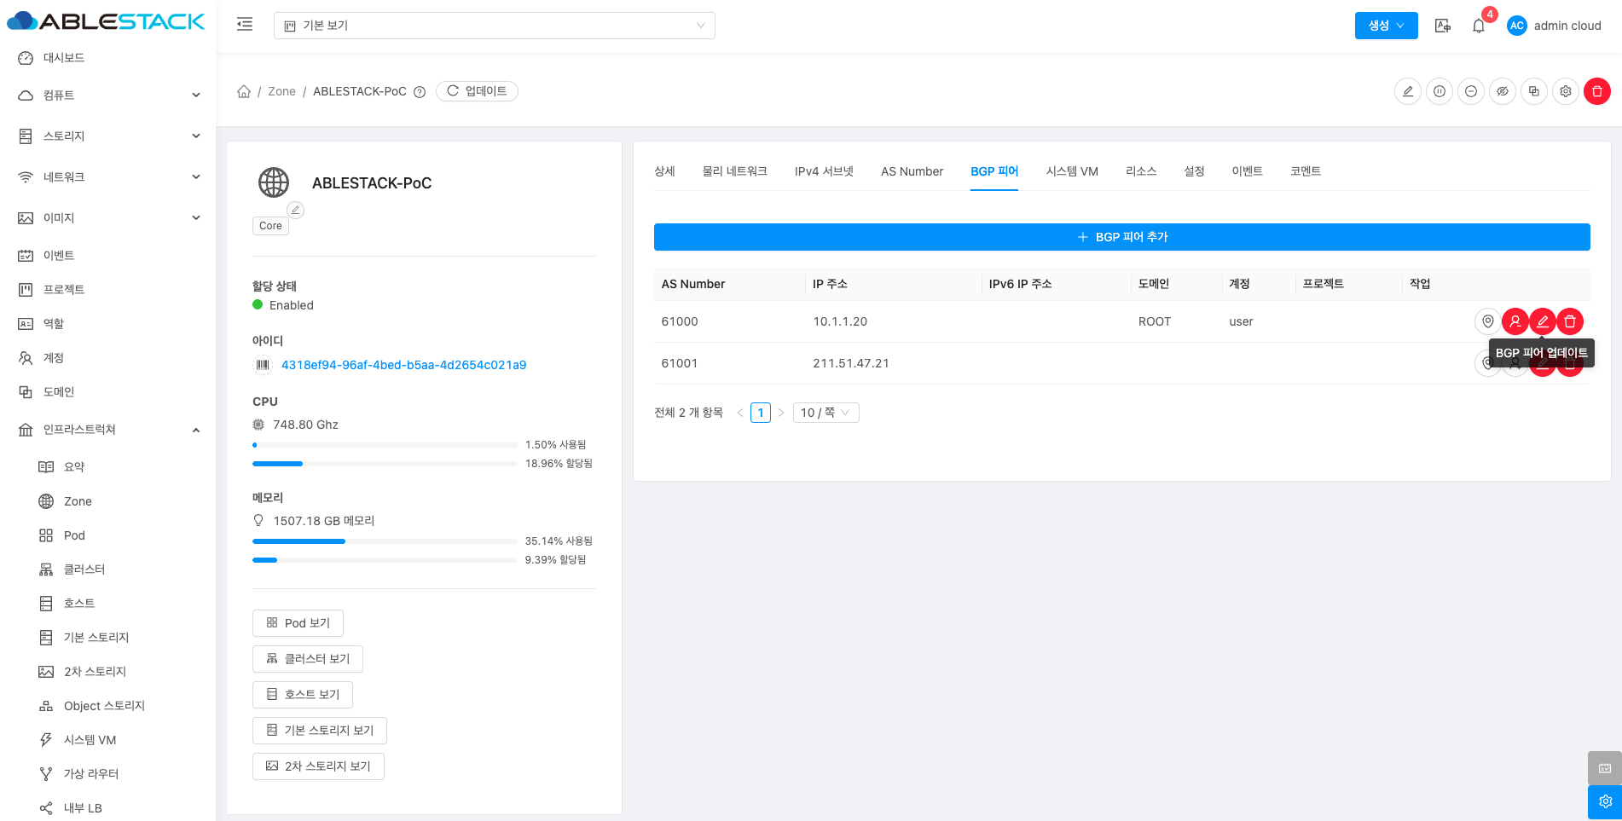Open the 시스템 VM tab
This screenshot has height=821, width=1622.
pyautogui.click(x=1071, y=171)
